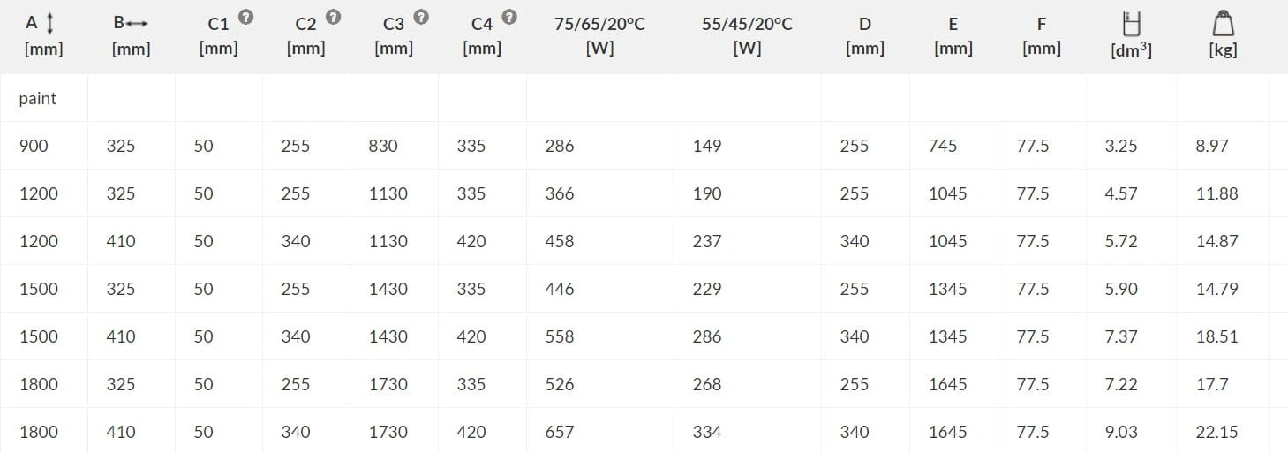This screenshot has height=453, width=1288.
Task: Click the D [mm] column header
Action: (864, 35)
